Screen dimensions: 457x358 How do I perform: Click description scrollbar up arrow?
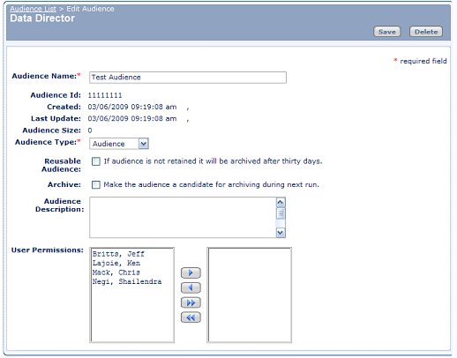[281, 203]
